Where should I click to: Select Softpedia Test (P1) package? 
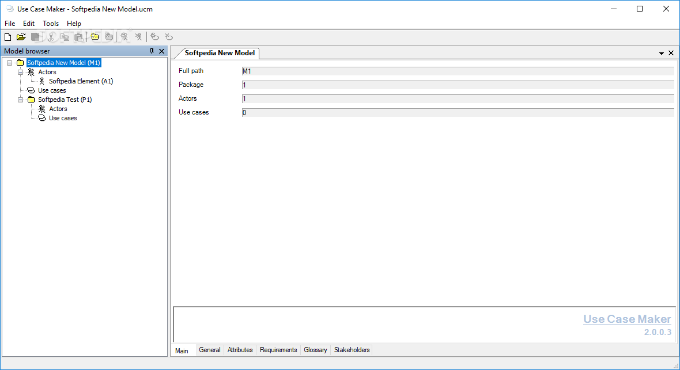(65, 100)
